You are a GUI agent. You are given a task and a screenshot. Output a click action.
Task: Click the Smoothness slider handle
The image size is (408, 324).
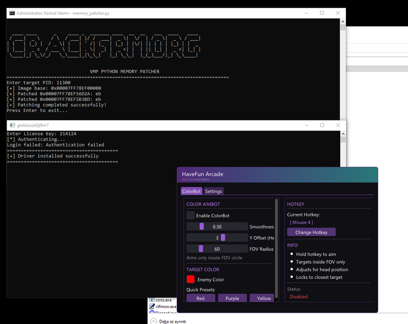(x=202, y=226)
